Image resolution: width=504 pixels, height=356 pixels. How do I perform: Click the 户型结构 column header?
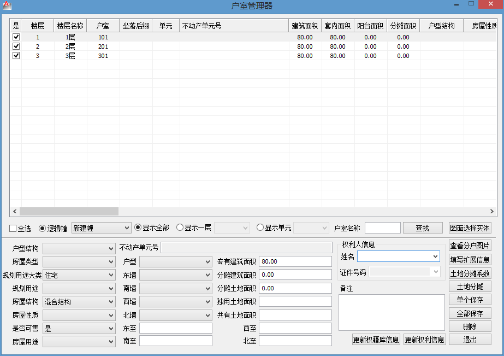[x=441, y=26]
